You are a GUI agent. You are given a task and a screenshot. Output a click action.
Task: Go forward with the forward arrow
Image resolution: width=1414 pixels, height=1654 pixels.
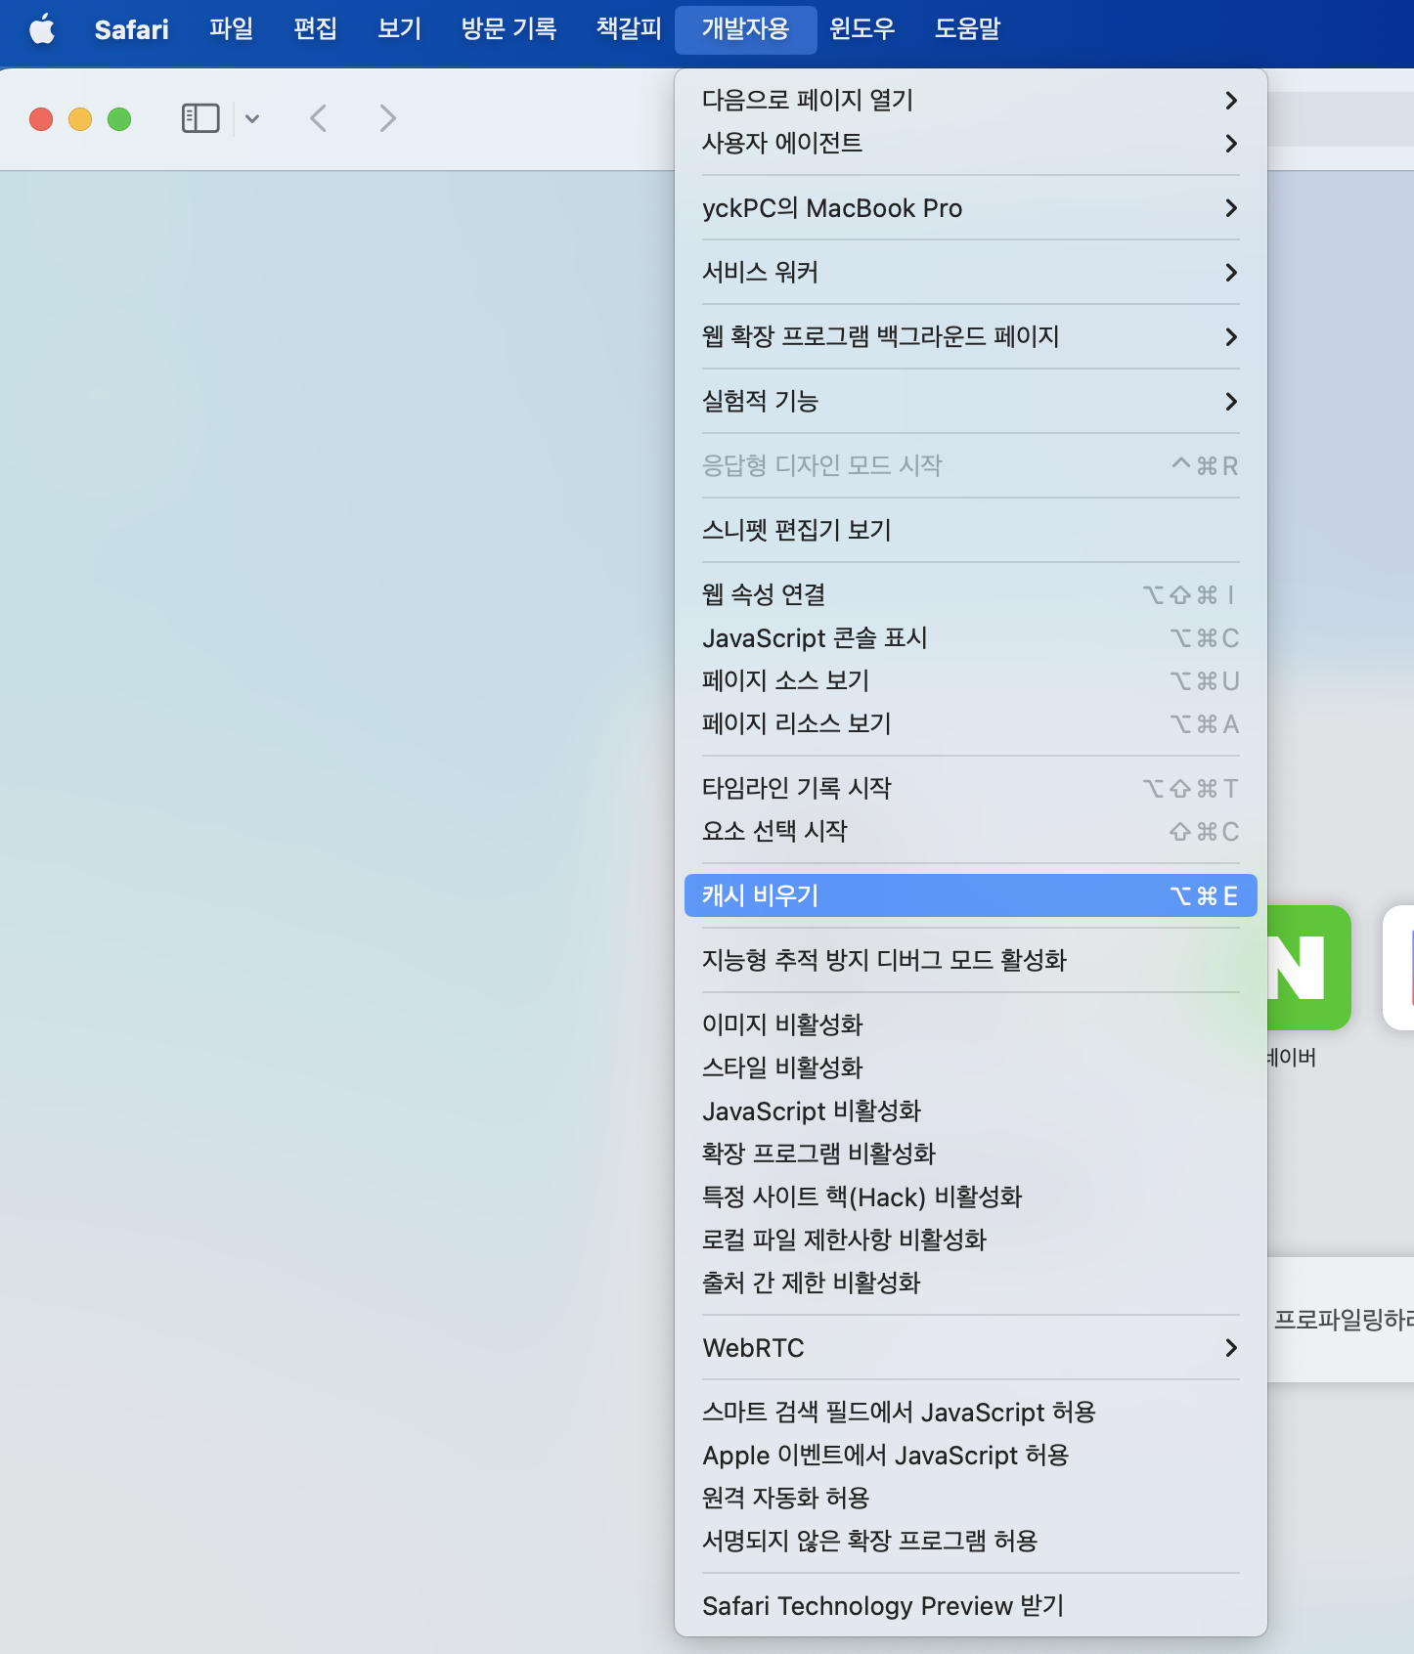[x=387, y=118]
